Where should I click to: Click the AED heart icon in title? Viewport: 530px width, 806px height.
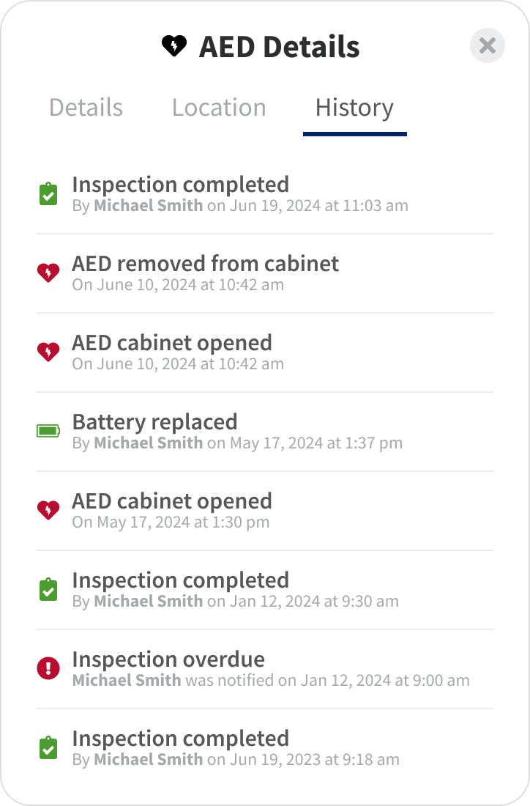[174, 46]
